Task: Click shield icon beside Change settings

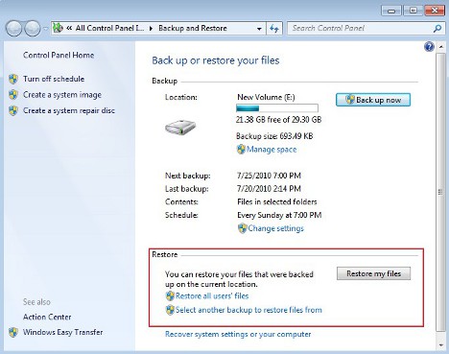Action: coord(242,228)
